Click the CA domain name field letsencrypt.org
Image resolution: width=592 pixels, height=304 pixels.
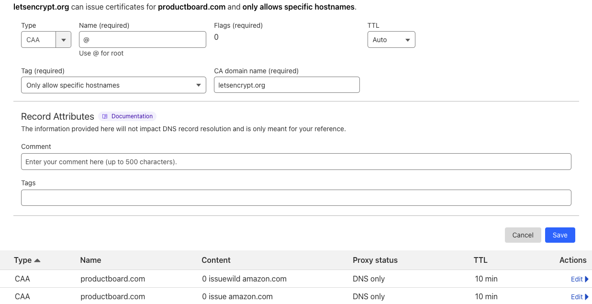point(287,85)
